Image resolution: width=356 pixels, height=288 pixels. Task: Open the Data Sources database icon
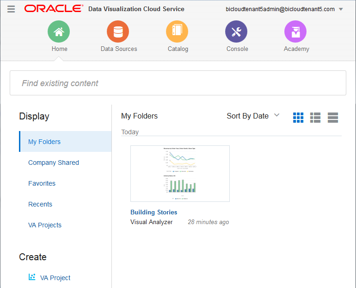(x=118, y=31)
